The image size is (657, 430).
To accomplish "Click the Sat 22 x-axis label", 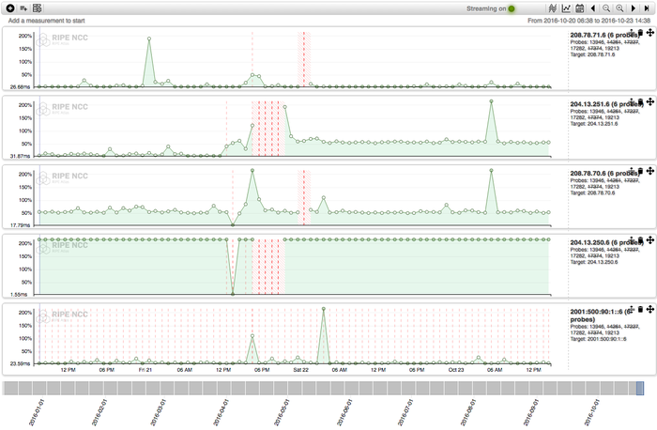I will [x=300, y=370].
